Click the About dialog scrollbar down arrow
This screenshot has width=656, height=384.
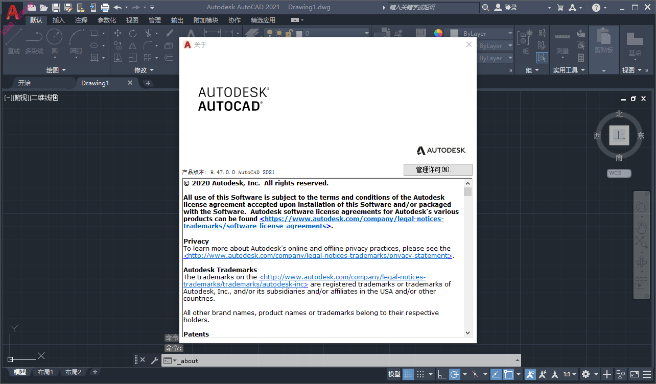coord(468,333)
